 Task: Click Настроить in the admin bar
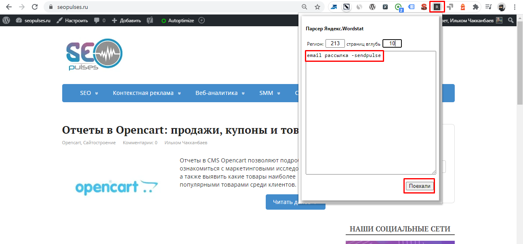coord(72,20)
